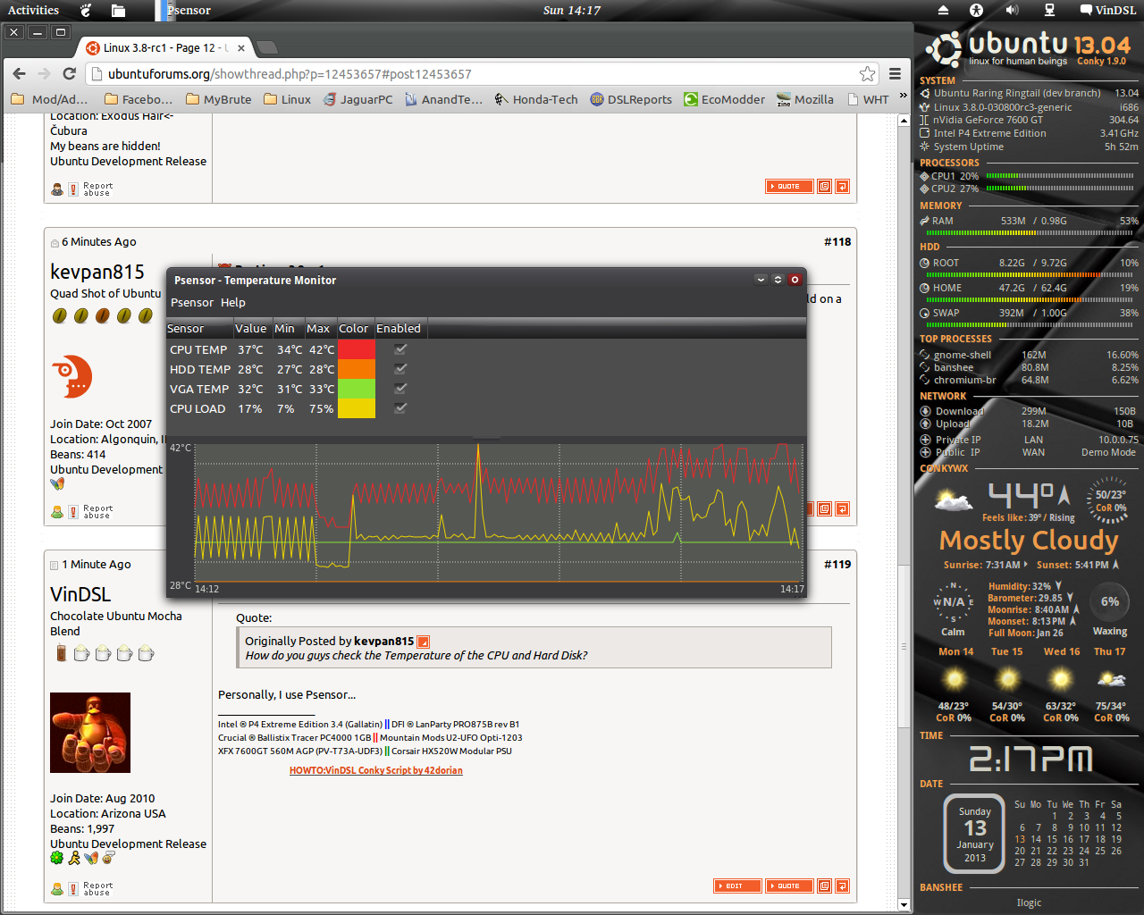Image resolution: width=1144 pixels, height=915 pixels.
Task: Open the Psensor menu in Psensor window
Action: [192, 303]
